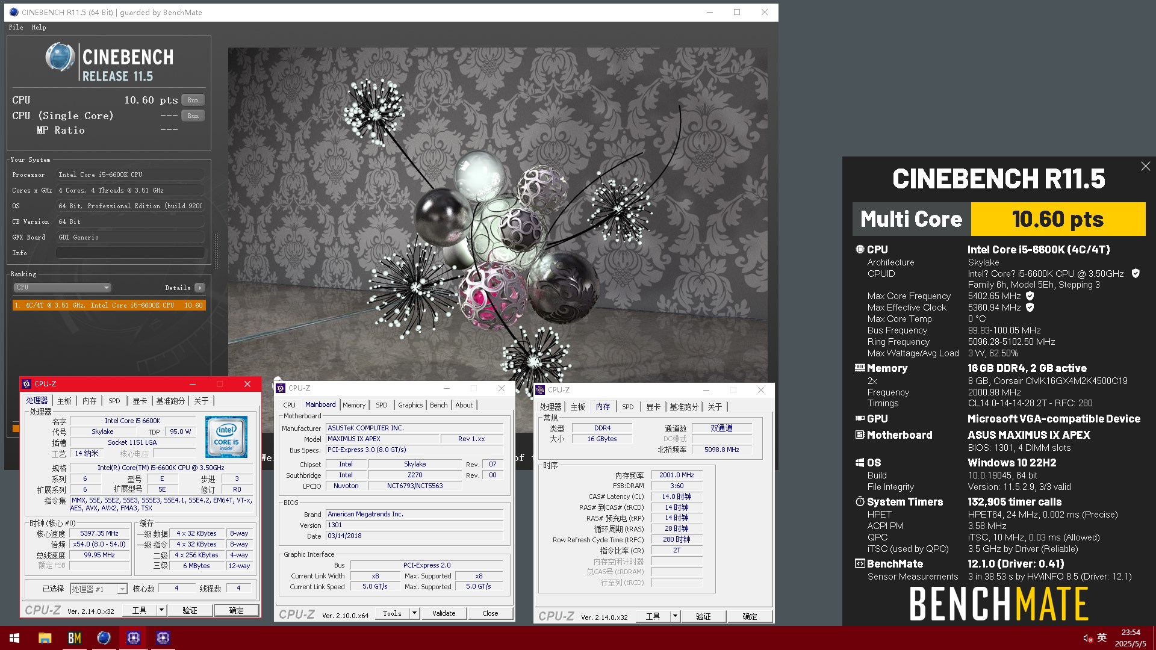Open the Help menu in Cinebench
Image resolution: width=1156 pixels, height=650 pixels.
pyautogui.click(x=39, y=27)
